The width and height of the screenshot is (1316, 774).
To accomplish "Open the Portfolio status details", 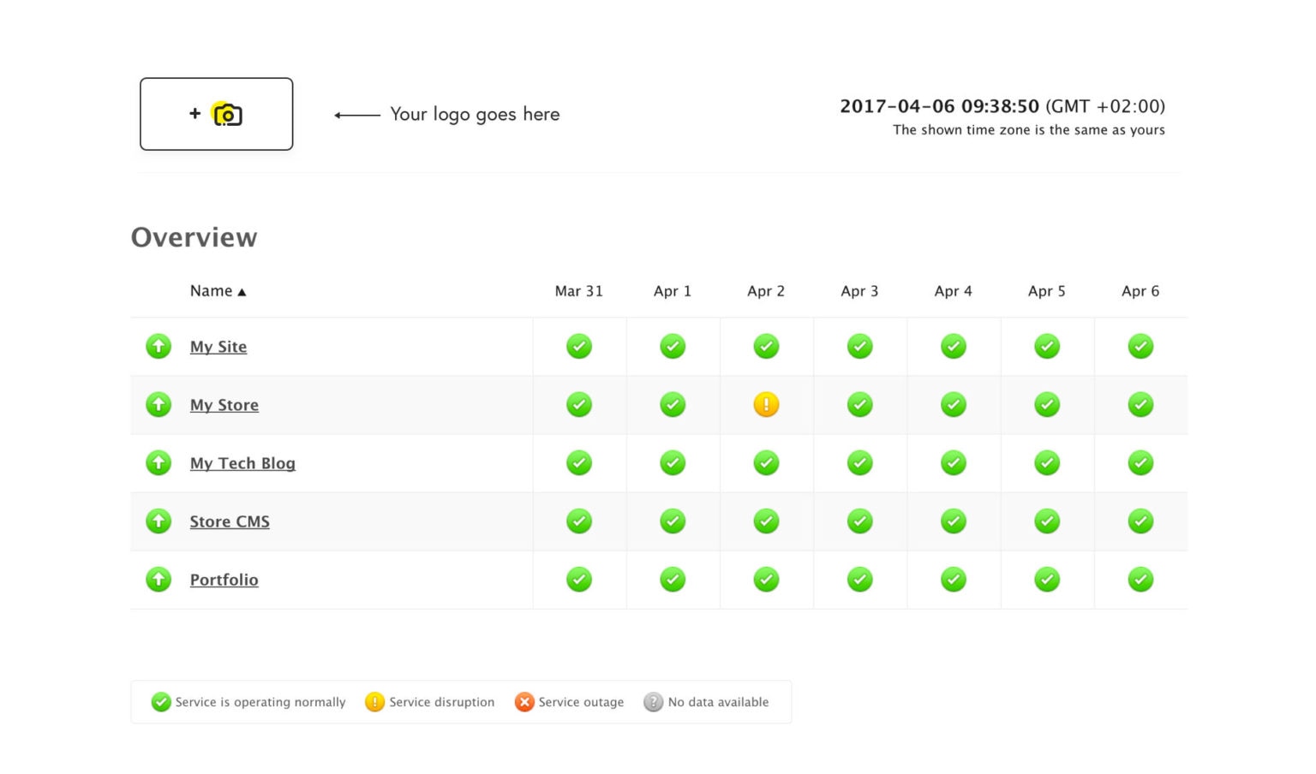I will pyautogui.click(x=224, y=580).
